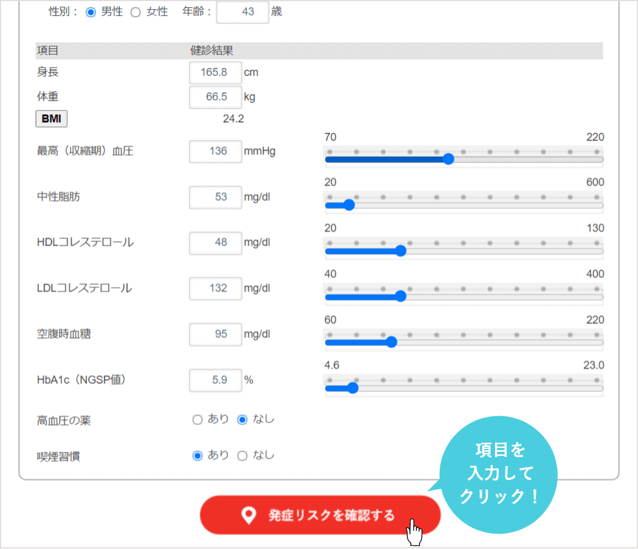Click the HbA1c slider handle
The image size is (638, 549).
coord(352,388)
